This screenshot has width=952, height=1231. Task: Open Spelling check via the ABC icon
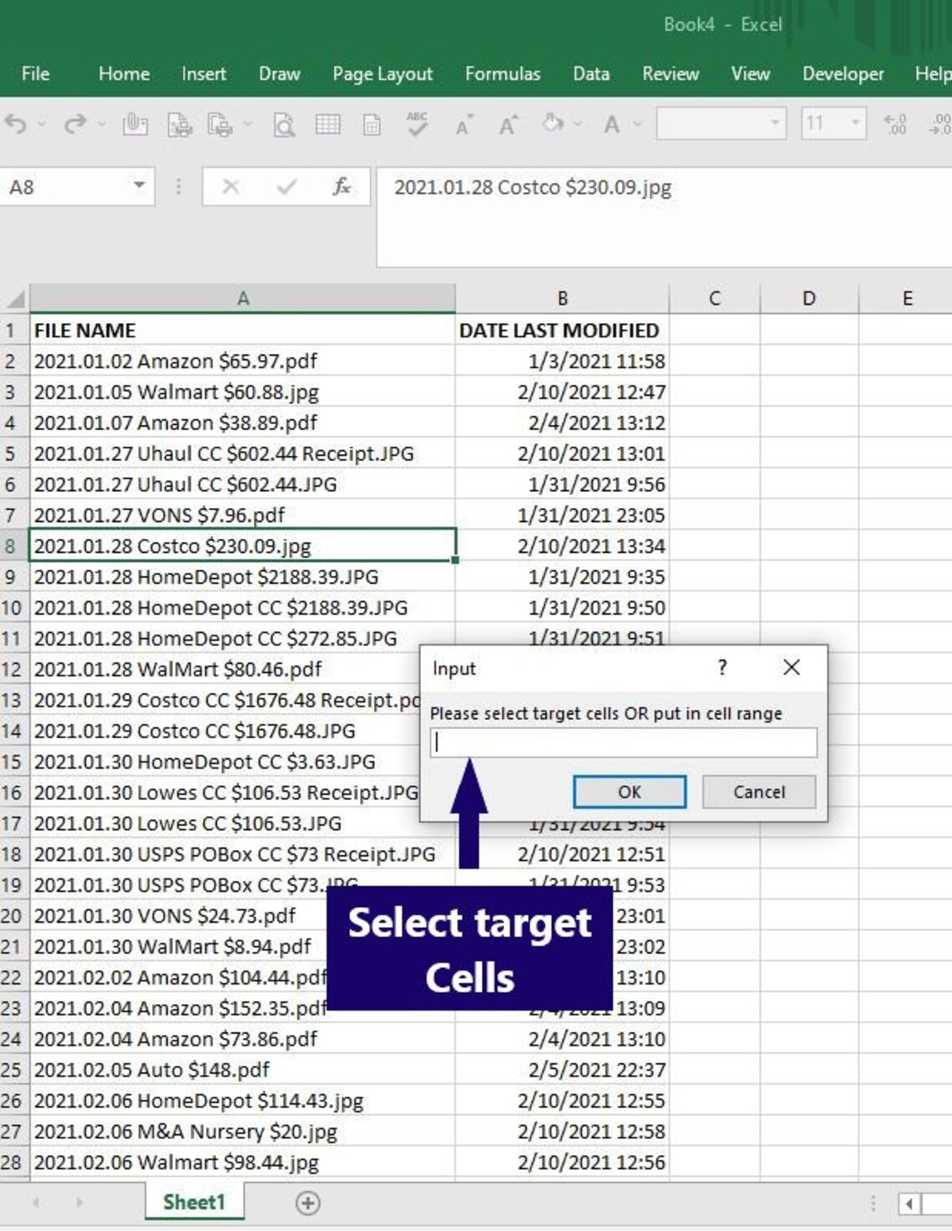(x=416, y=123)
